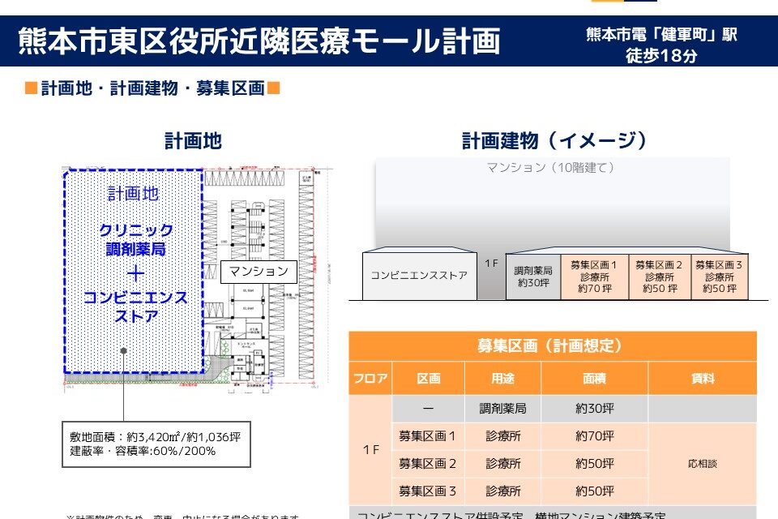Click the blue dotted 計画地 site area
Image resolution: width=778 pixels, height=519 pixels.
[134, 268]
